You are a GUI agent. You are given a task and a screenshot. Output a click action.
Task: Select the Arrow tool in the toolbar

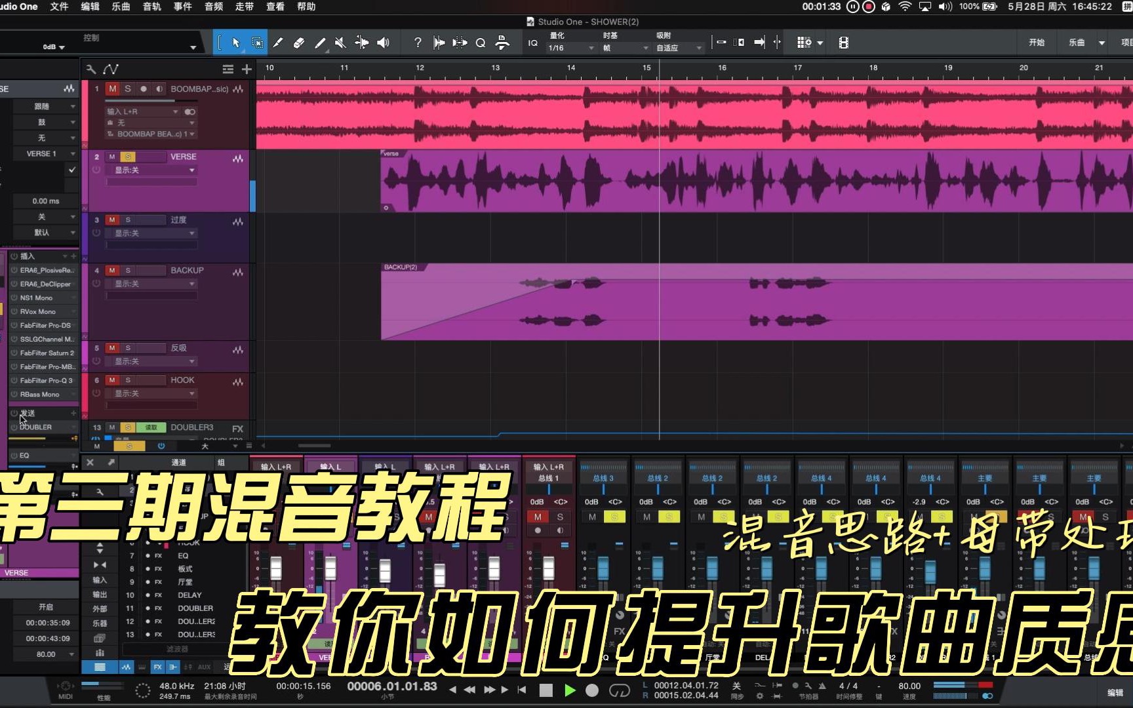click(x=236, y=43)
